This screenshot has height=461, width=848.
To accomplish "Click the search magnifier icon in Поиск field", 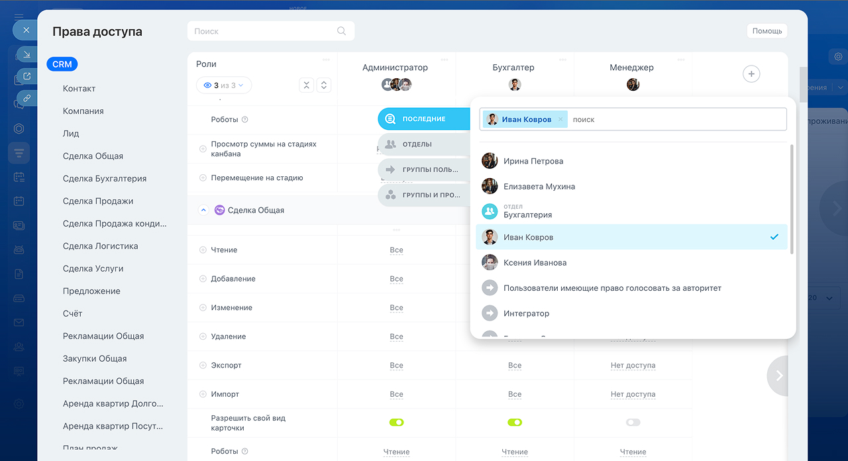I will 341,31.
